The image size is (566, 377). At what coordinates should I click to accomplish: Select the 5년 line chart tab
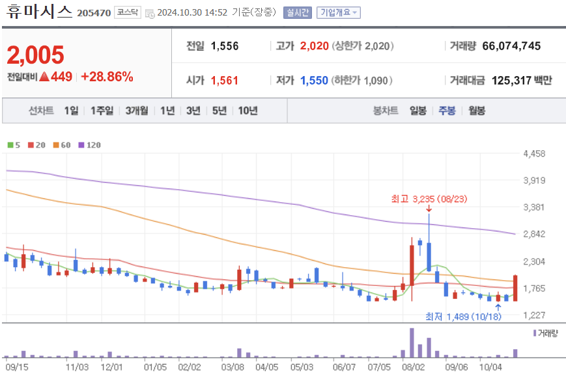pyautogui.click(x=219, y=110)
